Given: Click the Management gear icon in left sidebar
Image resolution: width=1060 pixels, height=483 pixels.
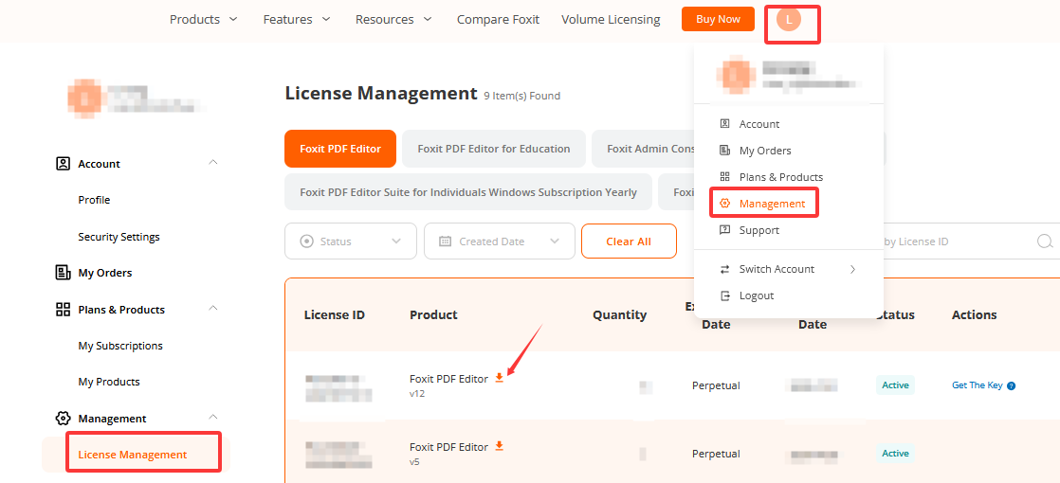Looking at the screenshot, I should coord(63,419).
